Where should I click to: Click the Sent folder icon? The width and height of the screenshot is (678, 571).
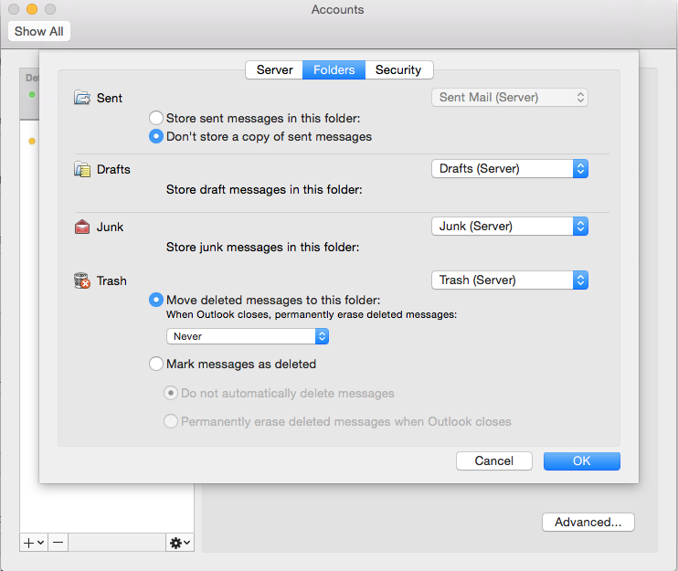82,98
